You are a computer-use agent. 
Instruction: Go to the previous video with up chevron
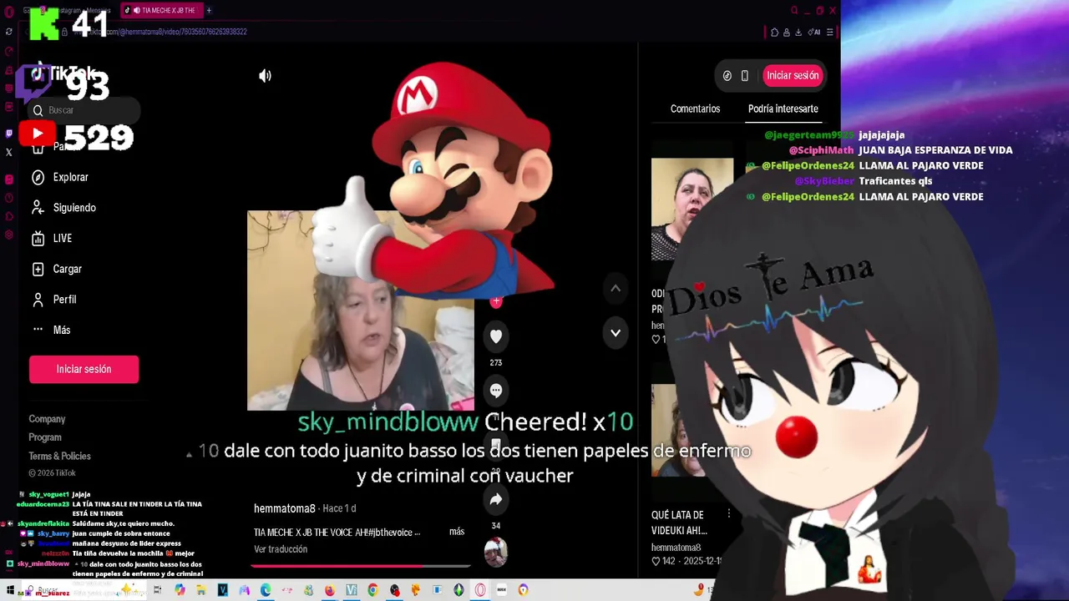pyautogui.click(x=616, y=289)
